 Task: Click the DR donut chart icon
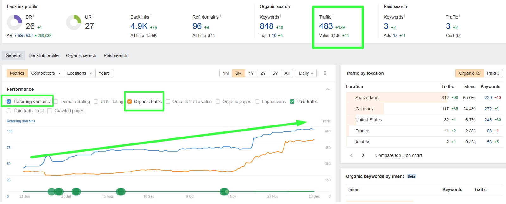[x=14, y=22]
